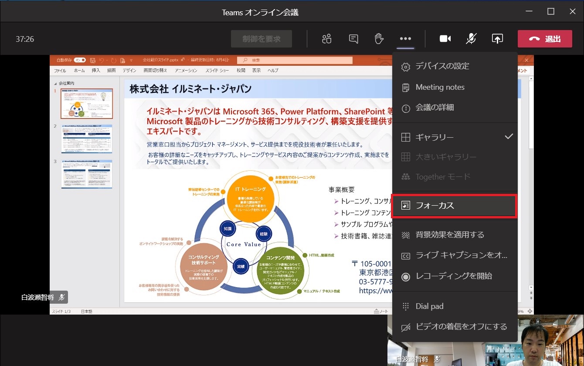The width and height of the screenshot is (584, 366).
Task: Click redo icon in shared PowerPoint
Action: coord(114,60)
